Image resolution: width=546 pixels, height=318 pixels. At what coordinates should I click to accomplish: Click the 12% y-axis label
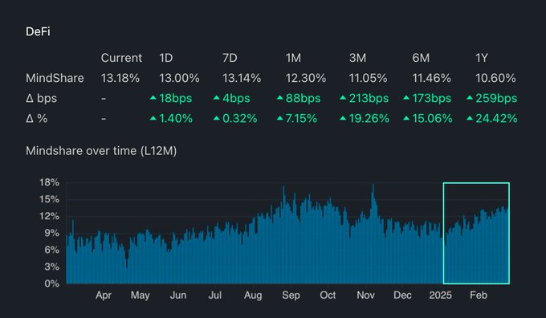point(49,216)
